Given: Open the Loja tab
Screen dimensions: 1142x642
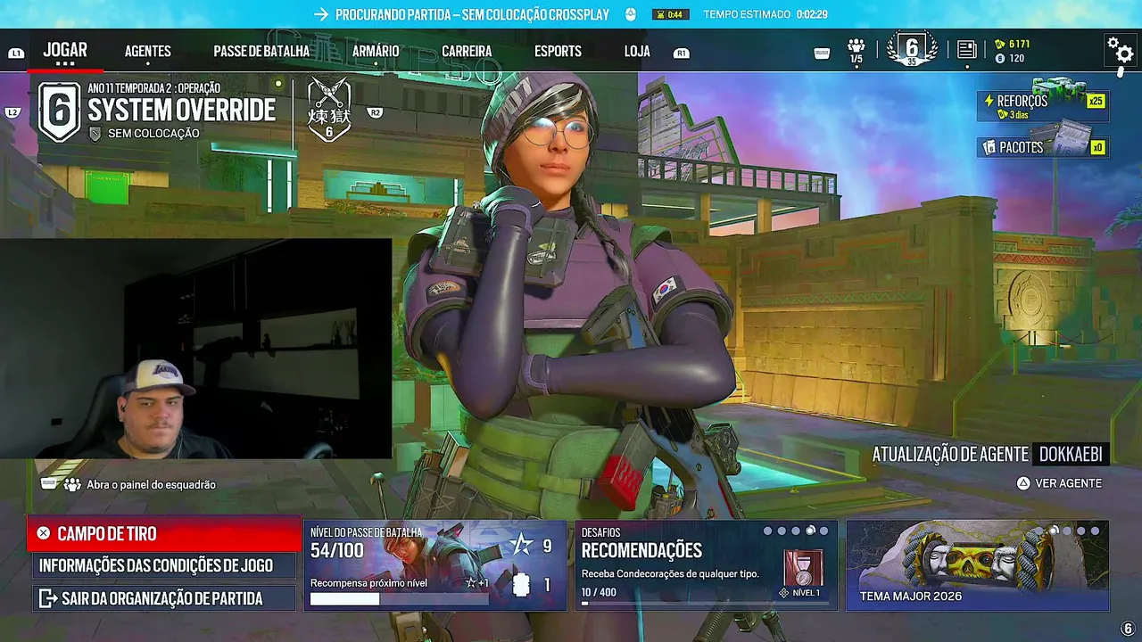Looking at the screenshot, I should pyautogui.click(x=637, y=52).
